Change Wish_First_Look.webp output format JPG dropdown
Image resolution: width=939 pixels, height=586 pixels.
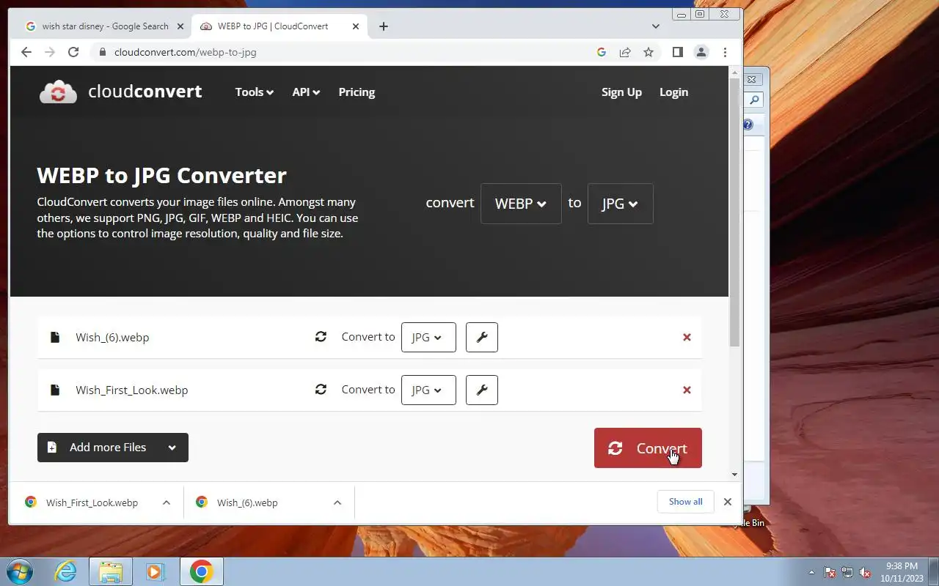pos(428,390)
